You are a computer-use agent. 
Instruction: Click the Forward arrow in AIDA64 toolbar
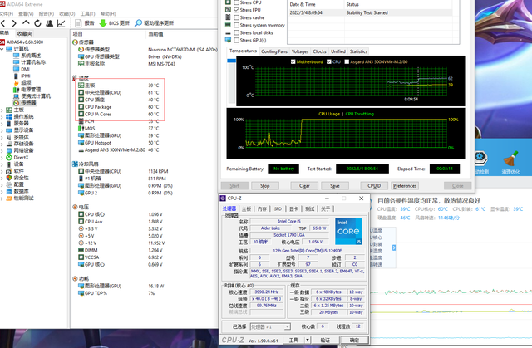coord(14,23)
